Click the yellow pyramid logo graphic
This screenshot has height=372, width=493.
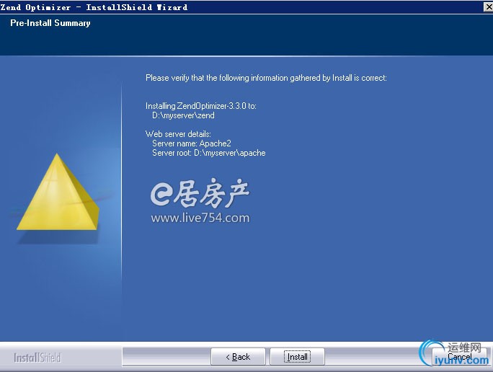tap(58, 192)
